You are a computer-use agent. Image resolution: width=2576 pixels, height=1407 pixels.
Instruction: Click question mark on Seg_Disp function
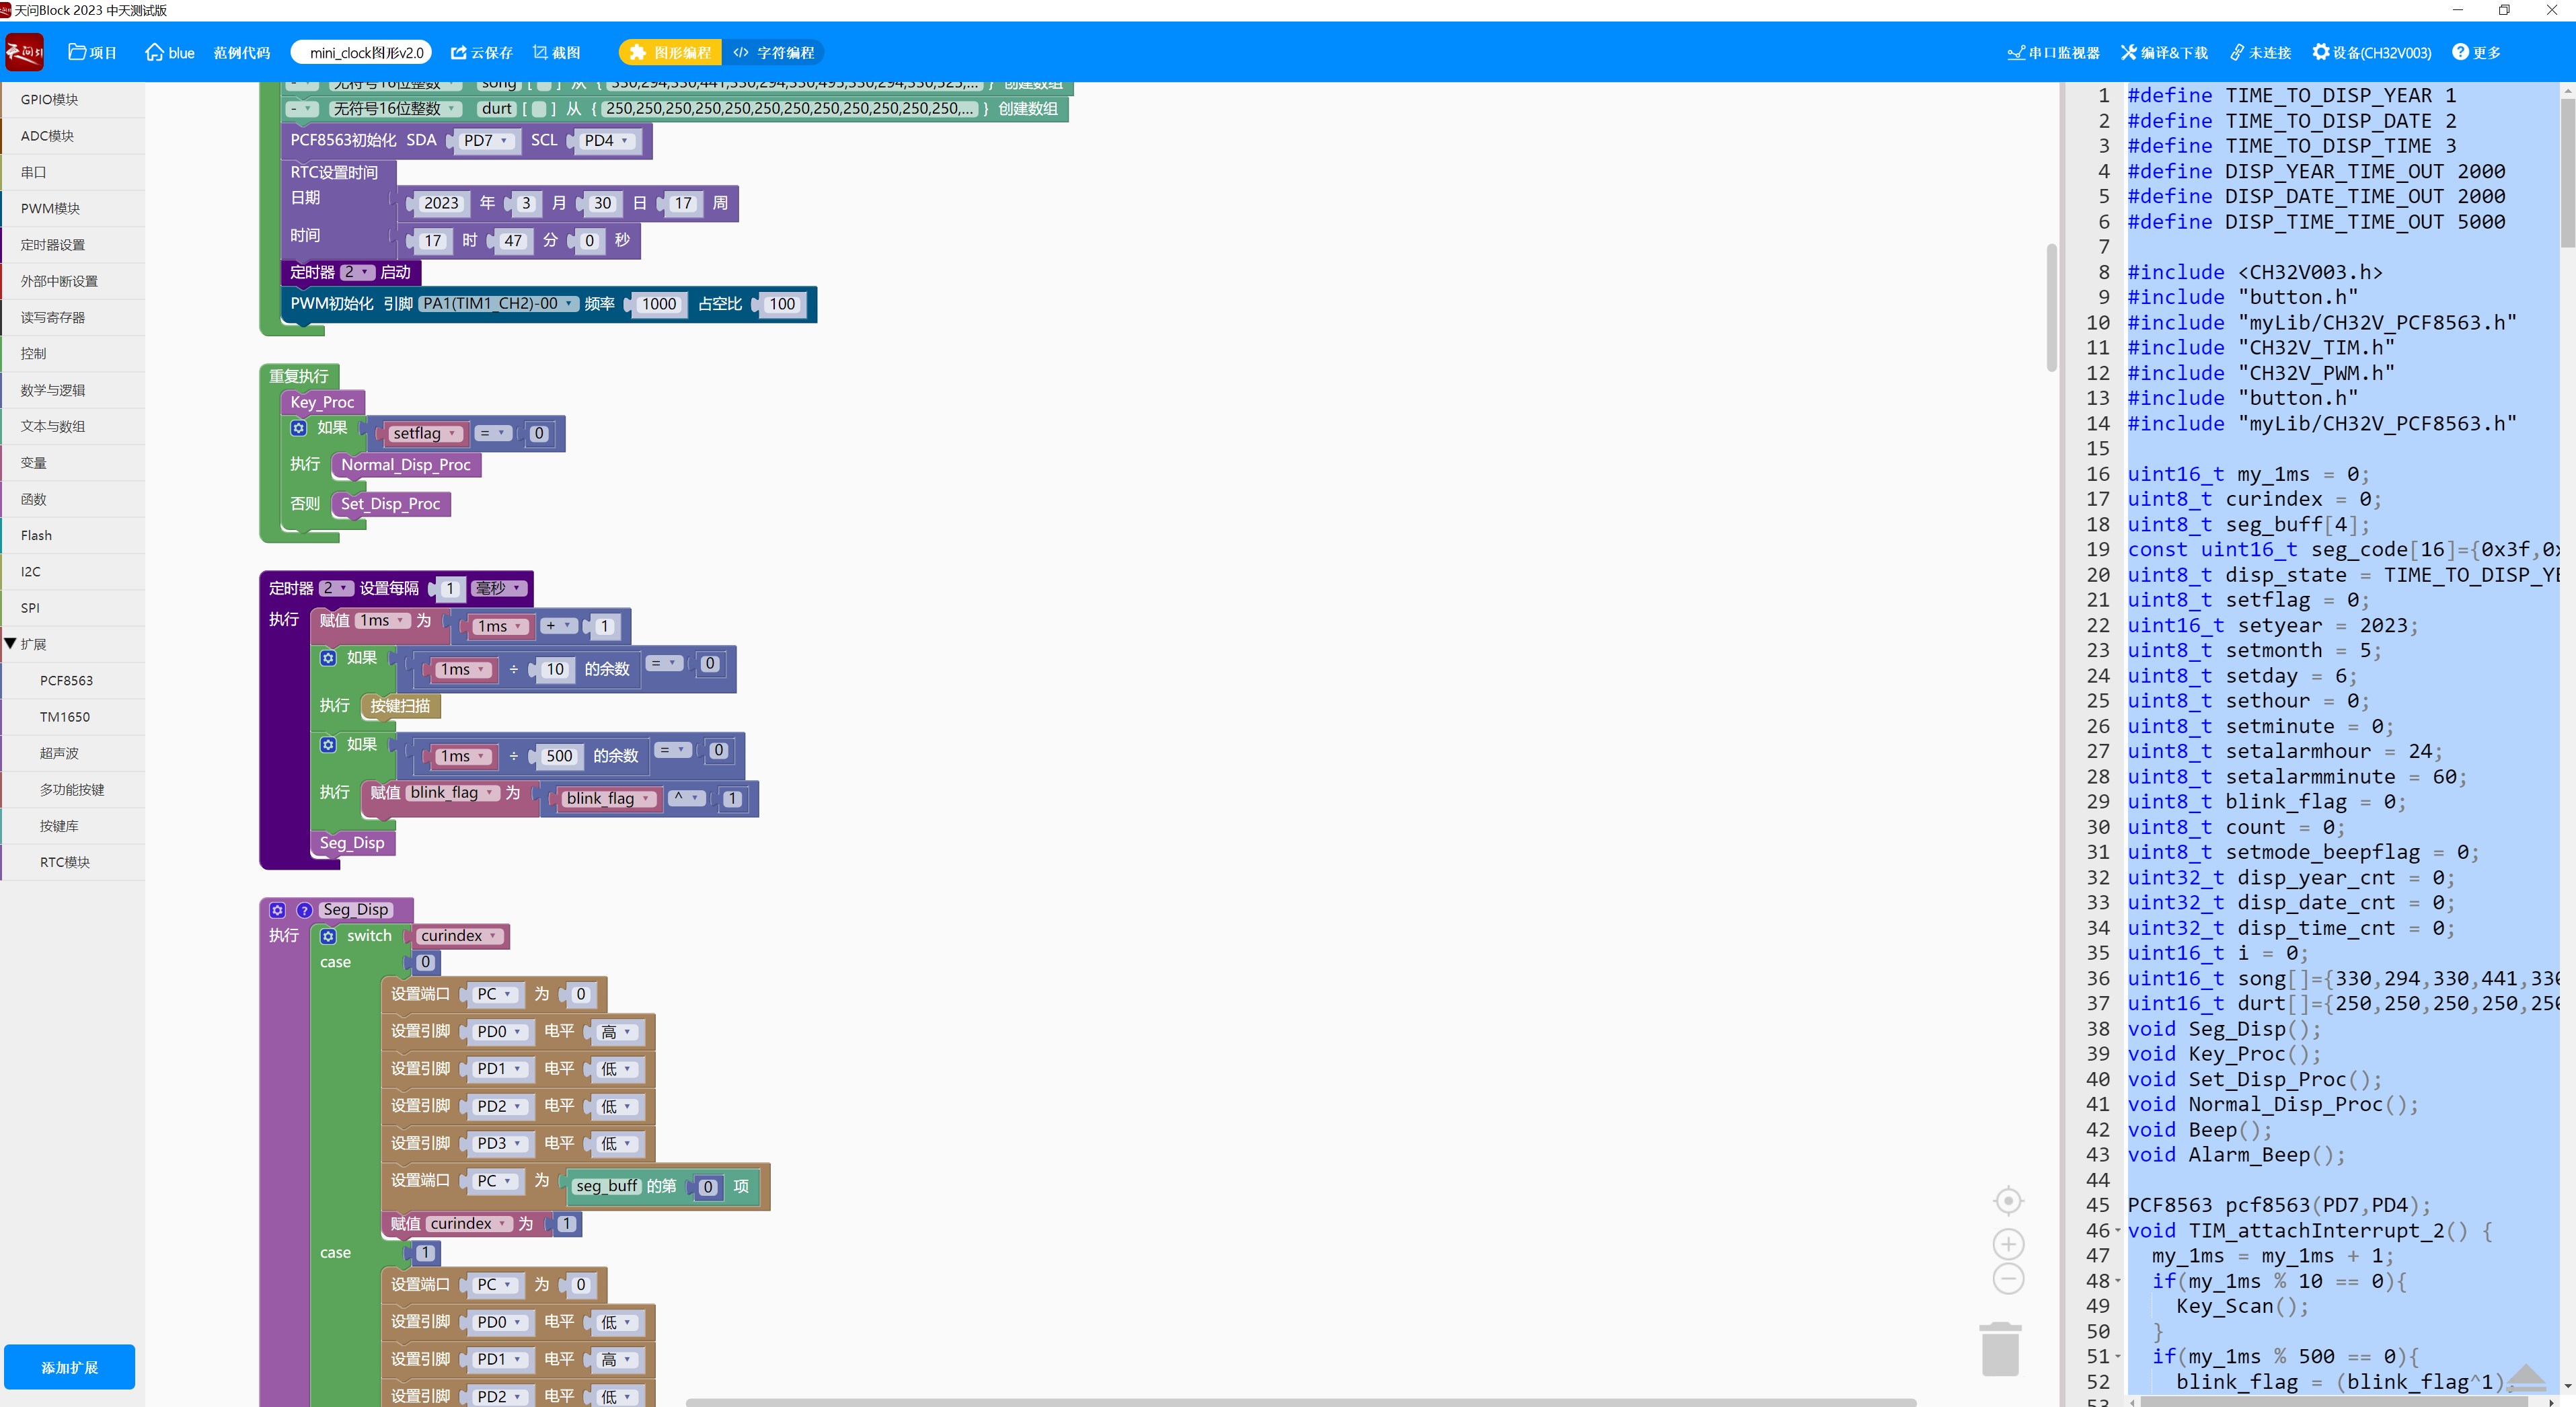304,910
